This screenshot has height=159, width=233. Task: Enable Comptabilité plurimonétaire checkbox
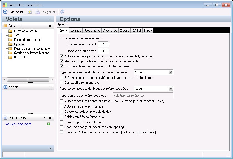pyautogui.click(x=62, y=83)
